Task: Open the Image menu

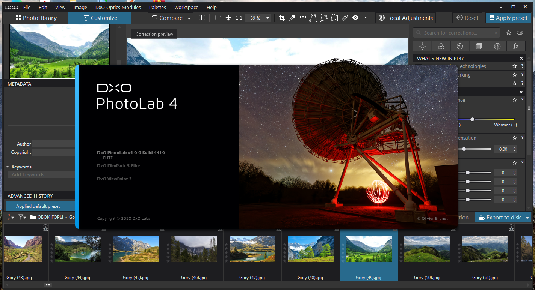Action: pyautogui.click(x=80, y=7)
